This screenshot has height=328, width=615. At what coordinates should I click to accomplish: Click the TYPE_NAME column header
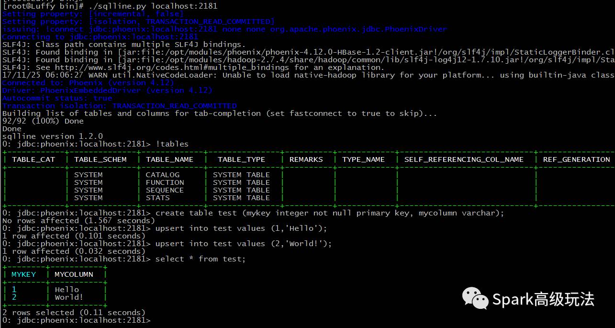[x=363, y=159]
